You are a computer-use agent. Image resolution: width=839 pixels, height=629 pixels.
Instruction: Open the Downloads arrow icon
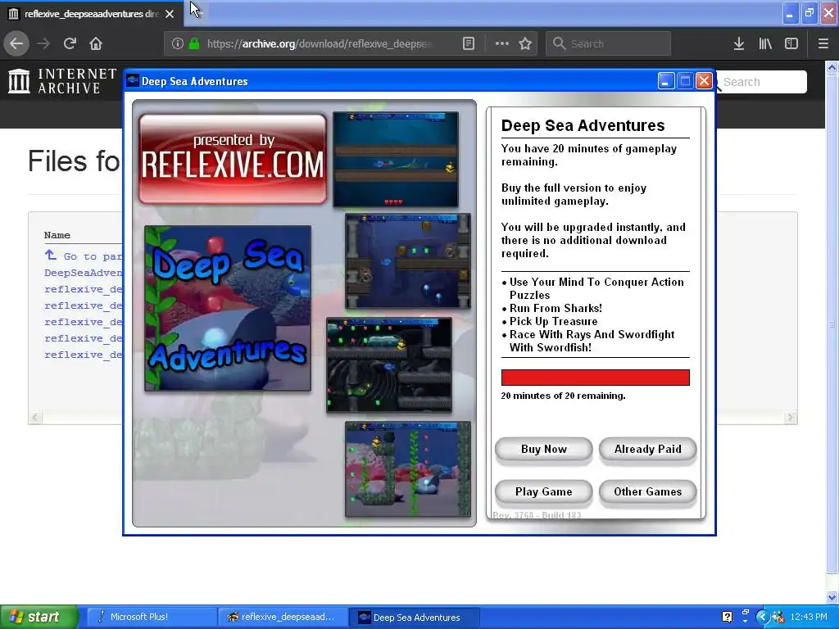739,44
